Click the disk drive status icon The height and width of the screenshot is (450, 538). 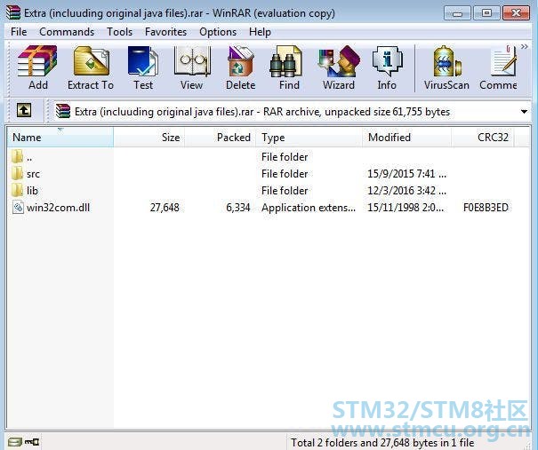14,442
